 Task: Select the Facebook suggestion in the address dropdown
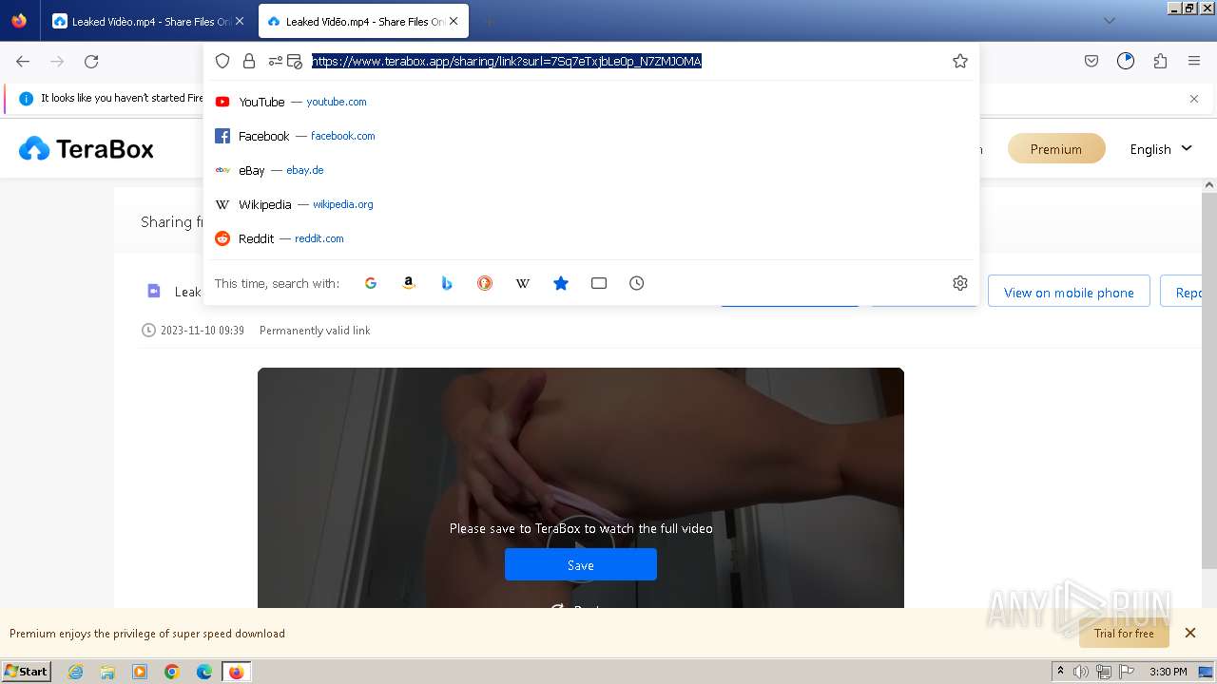coord(591,136)
